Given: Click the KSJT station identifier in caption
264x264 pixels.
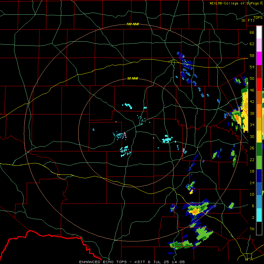Looking at the screenshot, I should (x=141, y=262).
